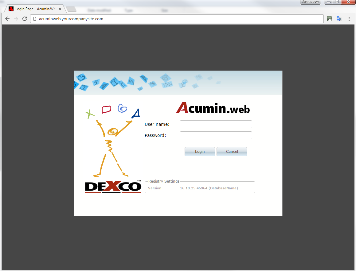The image size is (356, 271).
Task: Click the Jason-new profile button
Action: [310, 2]
